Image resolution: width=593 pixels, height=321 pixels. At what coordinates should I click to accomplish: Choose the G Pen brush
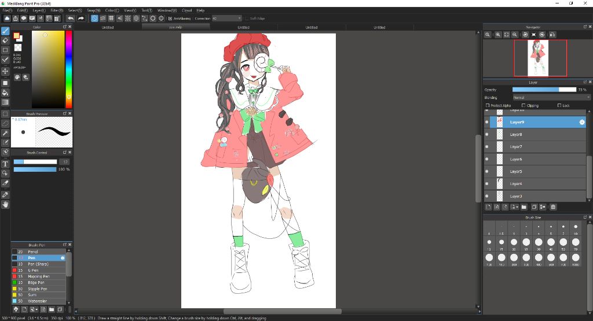coord(39,271)
